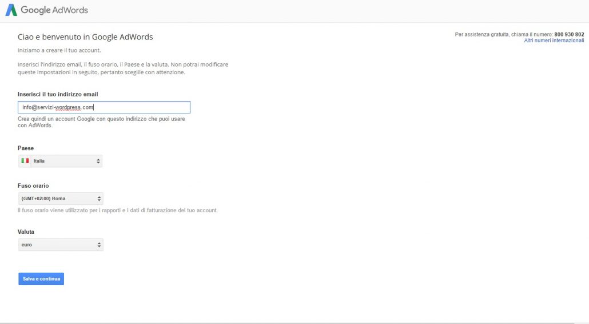Click the Google AdWords header wordmark

coord(54,10)
